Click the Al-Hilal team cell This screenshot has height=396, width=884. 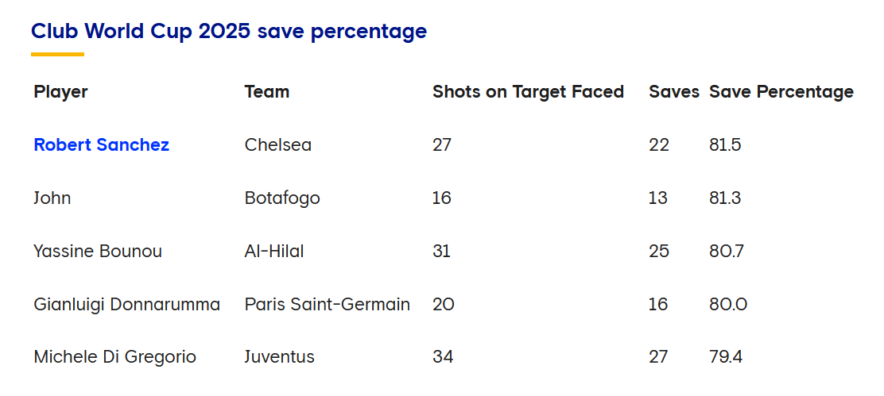tap(274, 251)
